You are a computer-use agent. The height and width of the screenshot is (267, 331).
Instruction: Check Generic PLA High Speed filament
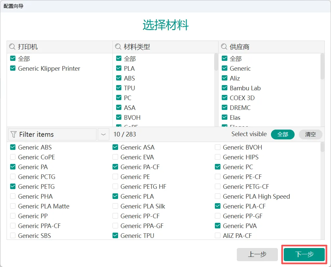pos(217,196)
